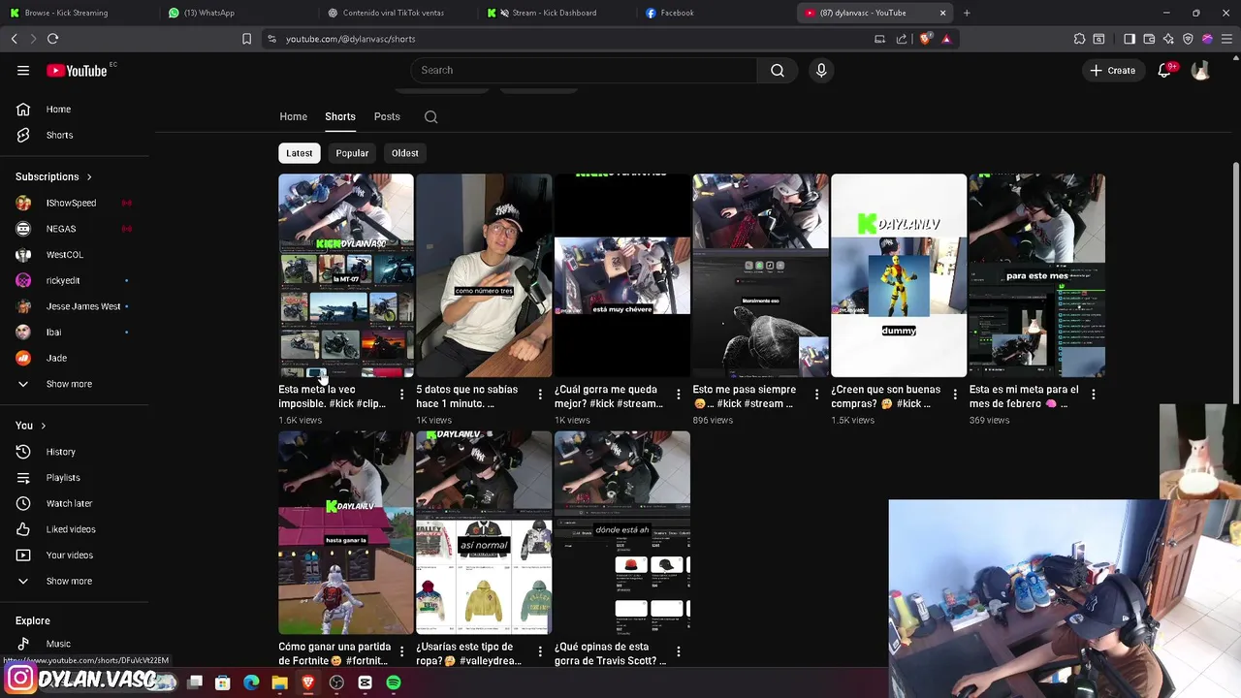1241x698 pixels.
Task: Open Brave Rewards triangle icon
Action: (x=946, y=39)
